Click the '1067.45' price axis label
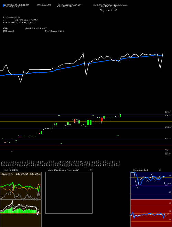Viewport: 172px width, 227px height. [x=168, y=115]
